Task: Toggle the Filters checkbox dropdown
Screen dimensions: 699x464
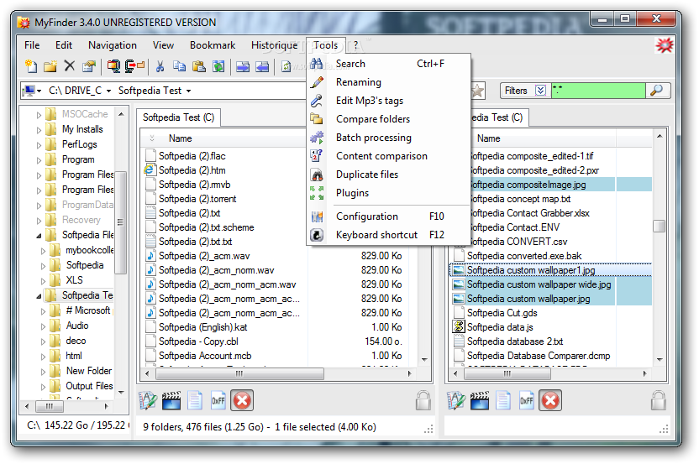Action: [540, 91]
